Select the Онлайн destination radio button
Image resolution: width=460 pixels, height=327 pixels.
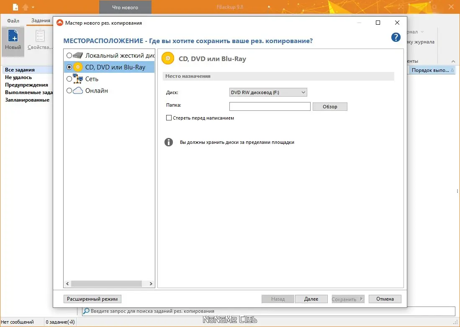69,91
